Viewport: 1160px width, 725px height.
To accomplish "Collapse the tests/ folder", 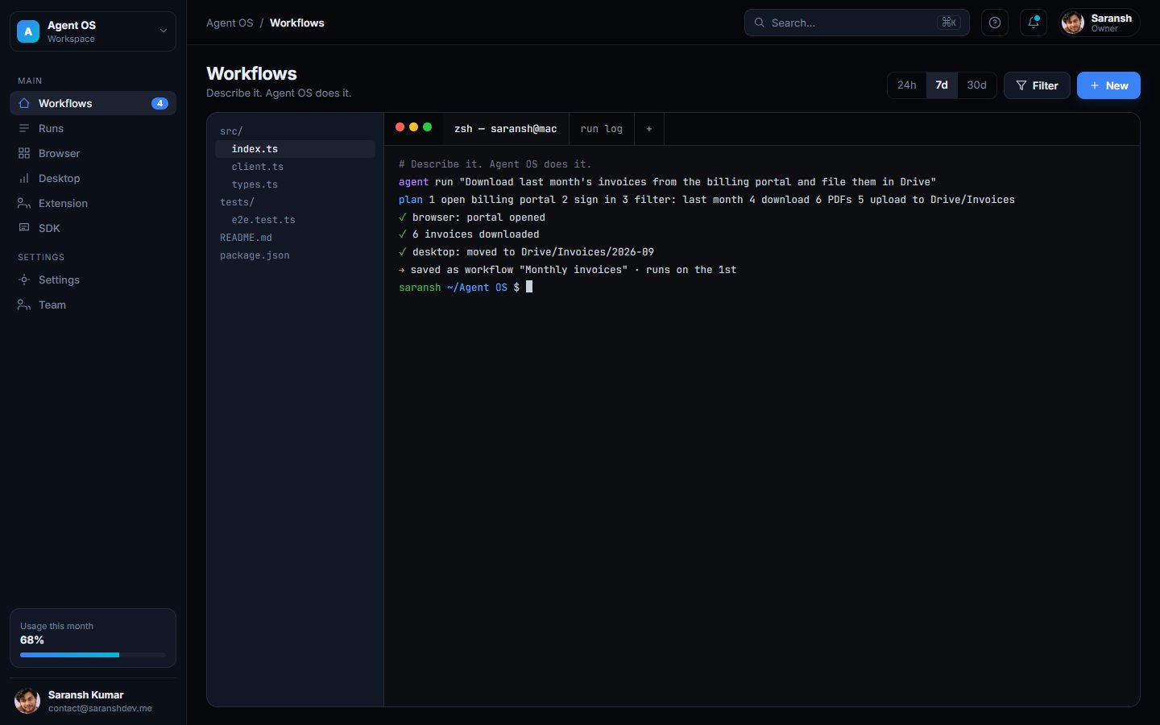I will 295,202.
